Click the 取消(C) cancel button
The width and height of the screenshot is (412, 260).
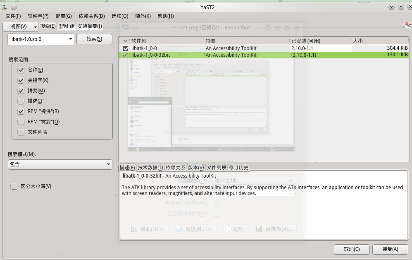pyautogui.click(x=352, y=250)
